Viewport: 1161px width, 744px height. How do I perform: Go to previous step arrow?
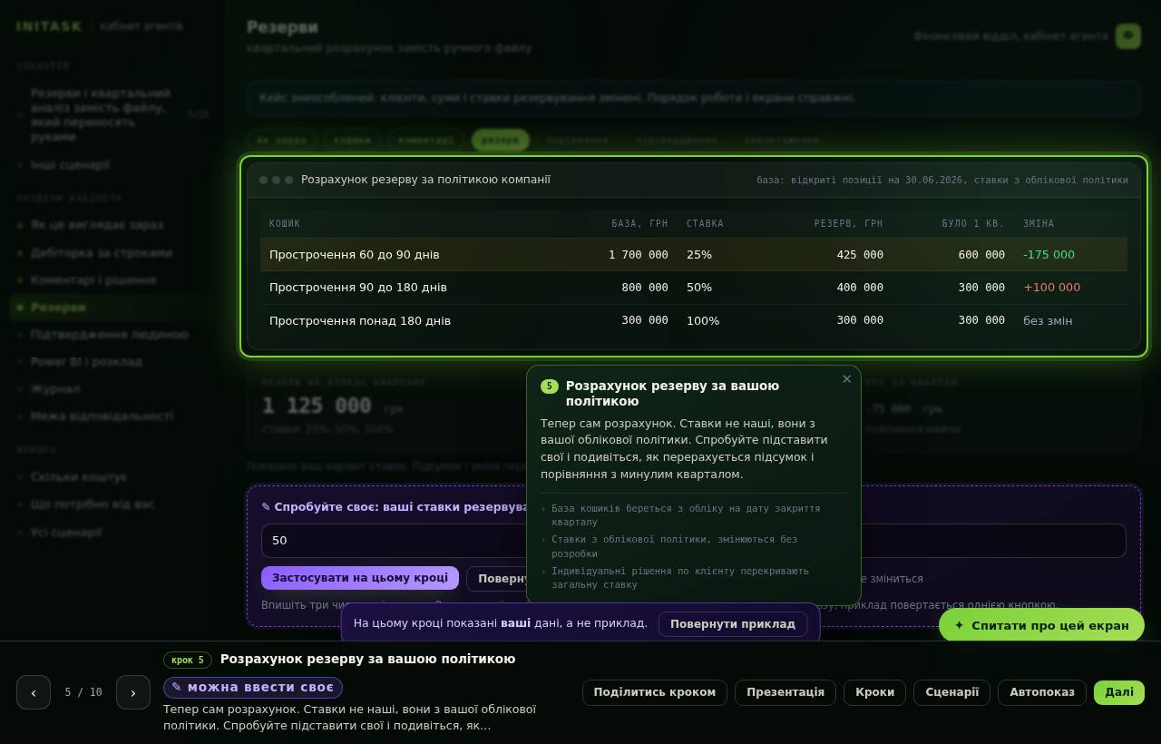34,692
